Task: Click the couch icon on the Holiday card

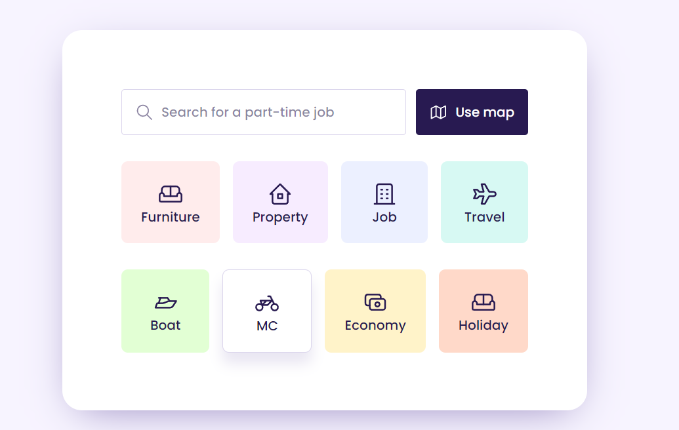Action: tap(484, 302)
